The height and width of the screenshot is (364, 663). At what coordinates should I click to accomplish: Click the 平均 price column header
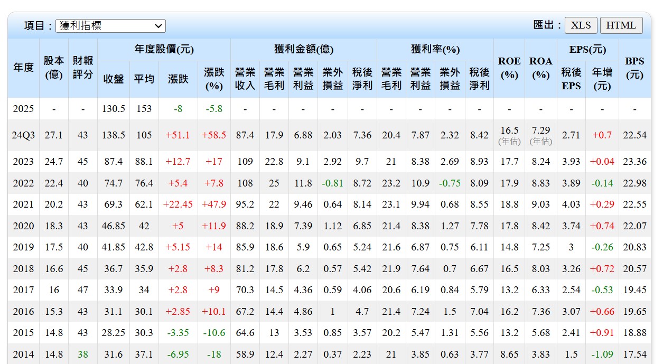tap(144, 79)
